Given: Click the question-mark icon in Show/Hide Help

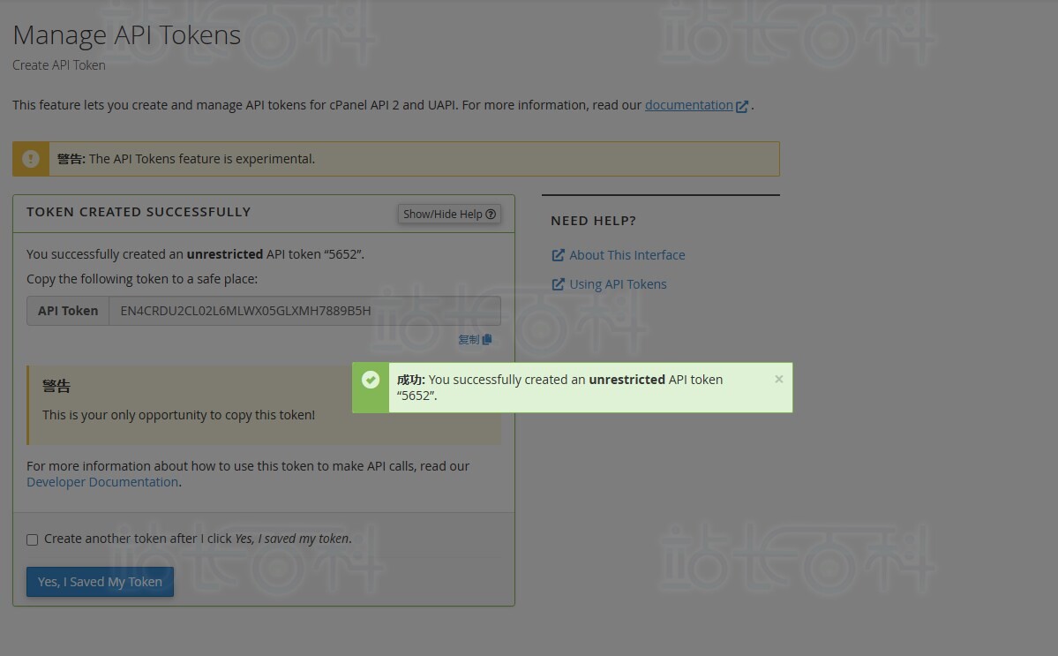Looking at the screenshot, I should pyautogui.click(x=491, y=214).
